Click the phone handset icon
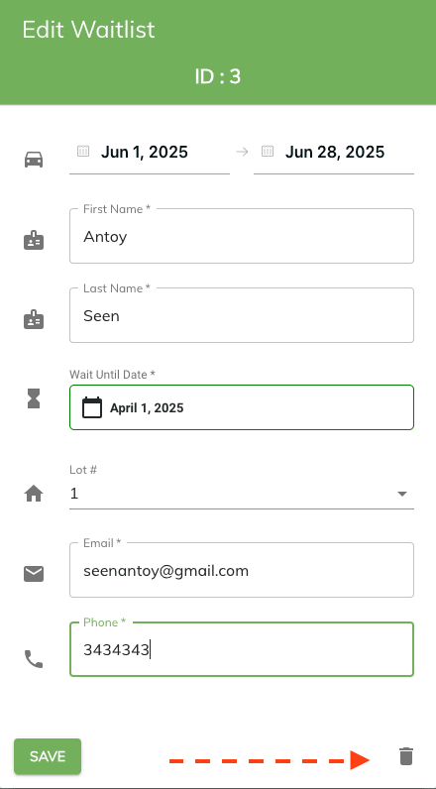 pos(34,659)
